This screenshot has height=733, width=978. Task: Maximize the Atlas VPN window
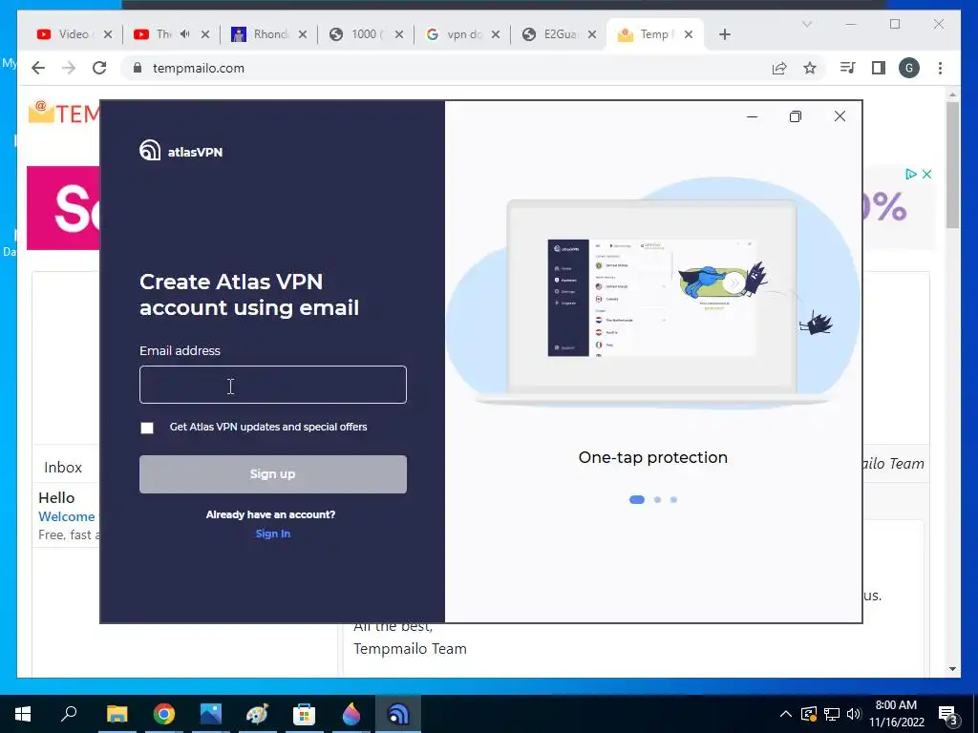pos(796,115)
